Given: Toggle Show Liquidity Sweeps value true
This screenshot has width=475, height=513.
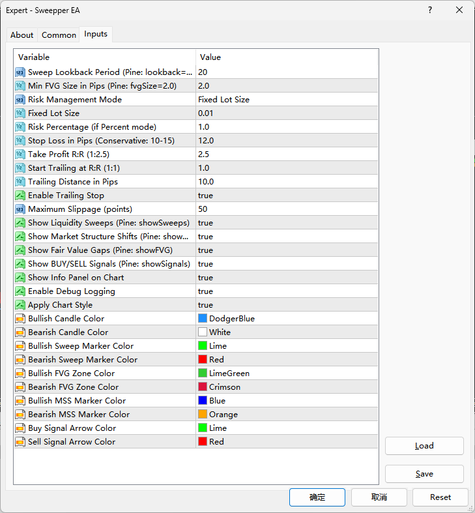Looking at the screenshot, I should pyautogui.click(x=287, y=223).
